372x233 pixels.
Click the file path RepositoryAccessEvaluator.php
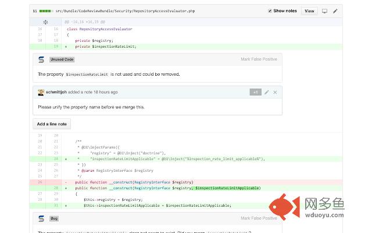coord(125,11)
